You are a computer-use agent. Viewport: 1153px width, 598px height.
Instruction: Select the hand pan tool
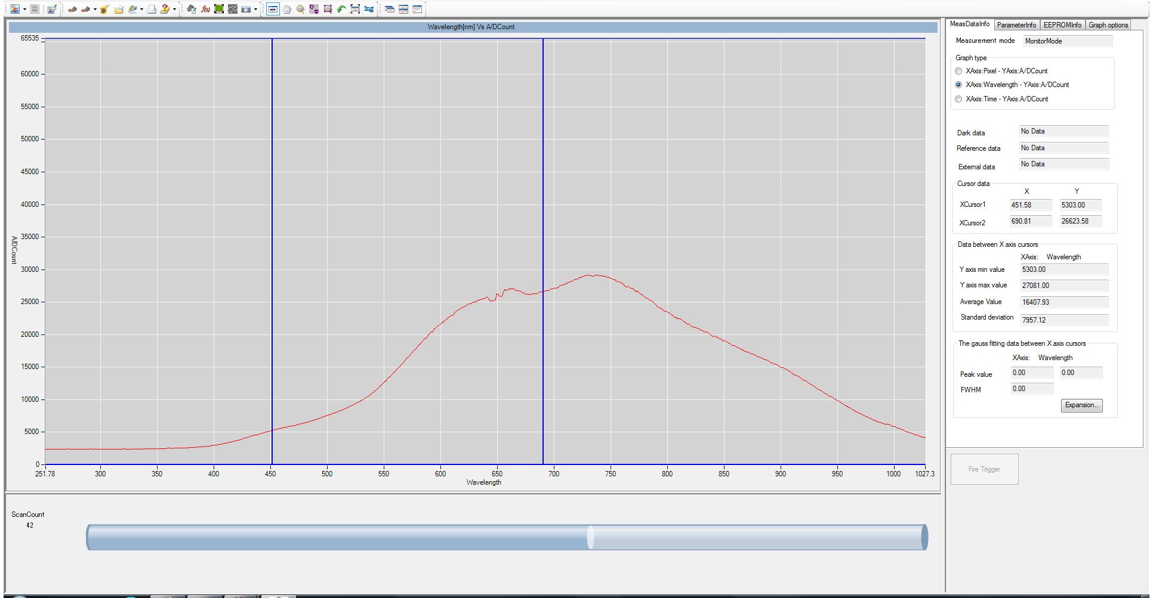(x=286, y=9)
